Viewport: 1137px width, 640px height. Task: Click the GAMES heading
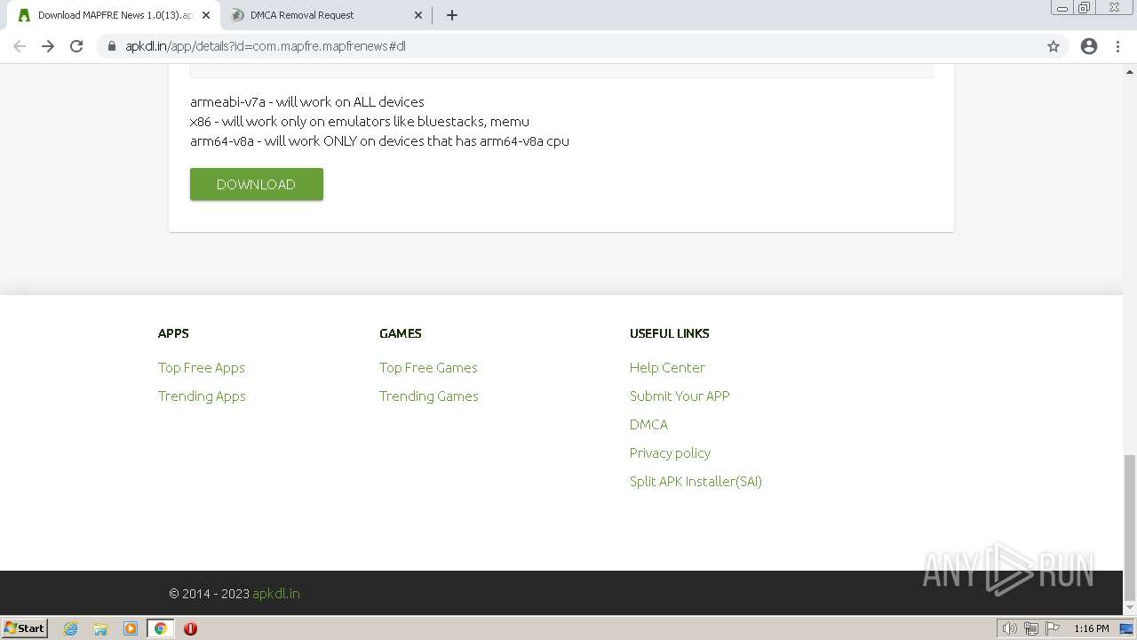[x=401, y=333]
